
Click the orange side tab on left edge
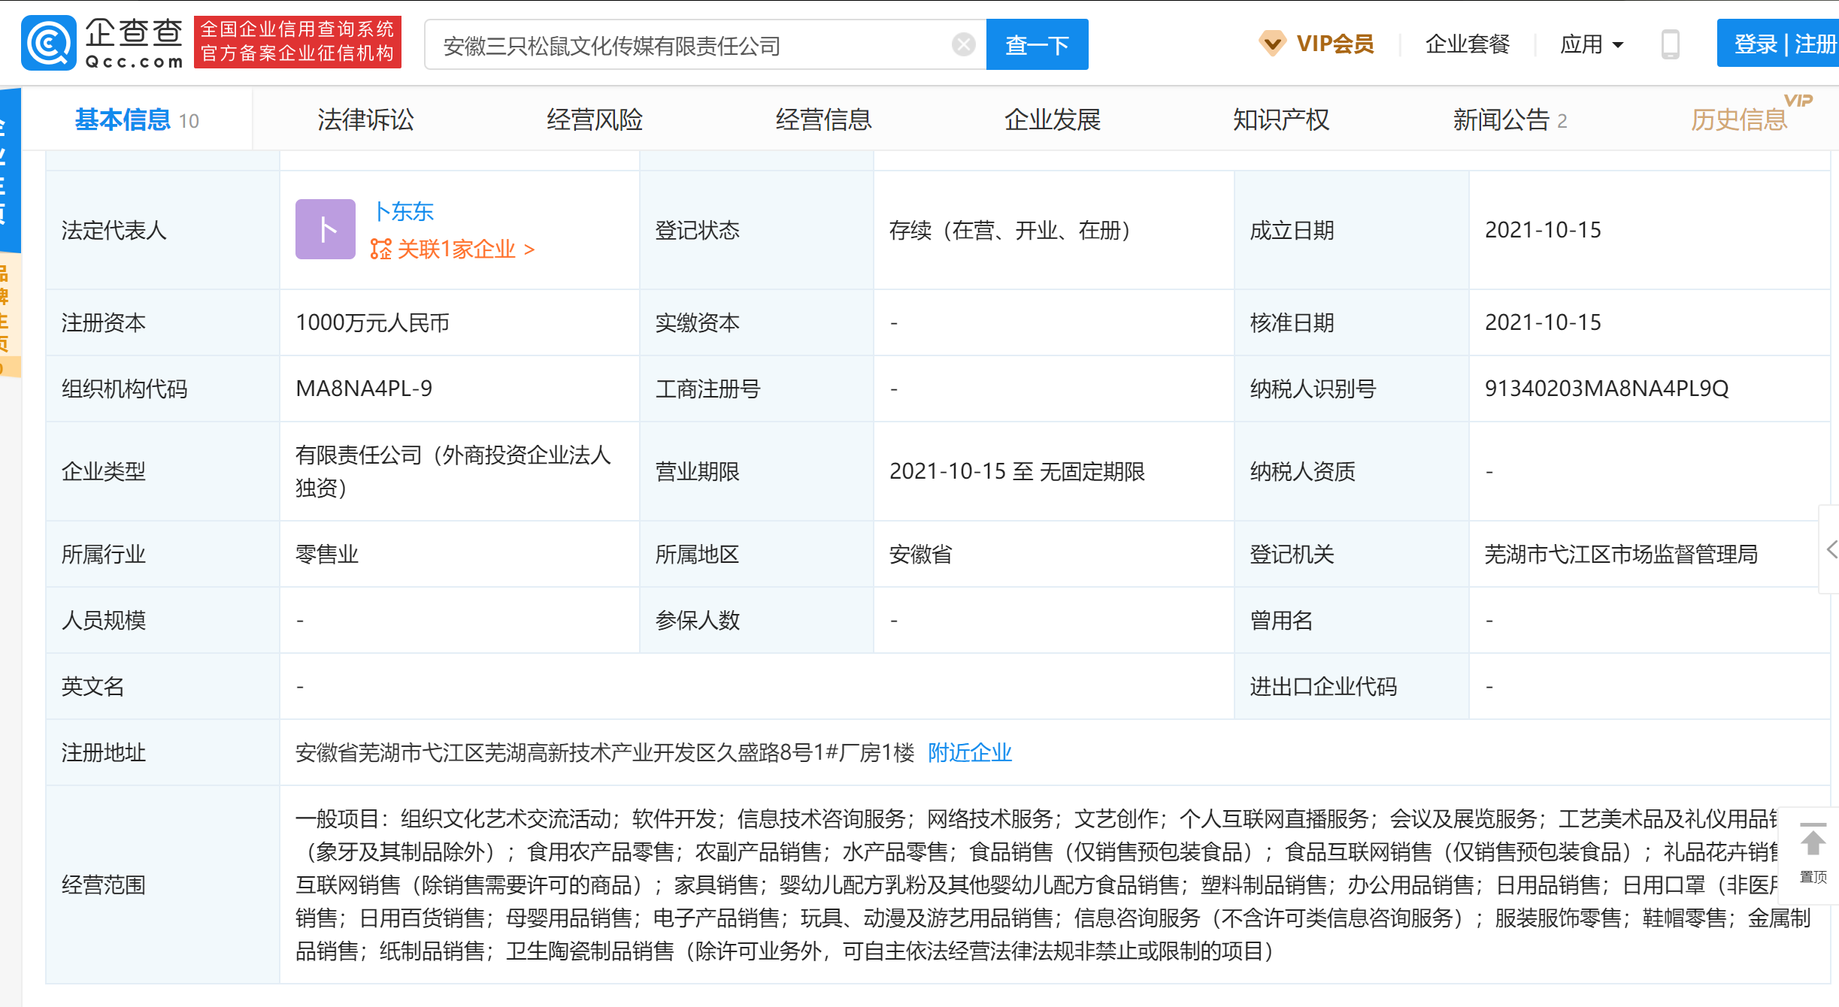(x=10, y=315)
